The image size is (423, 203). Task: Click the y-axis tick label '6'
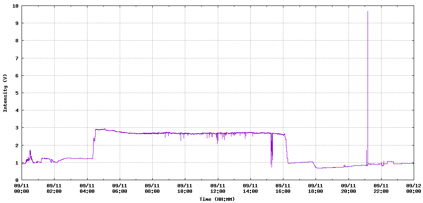coord(17,75)
